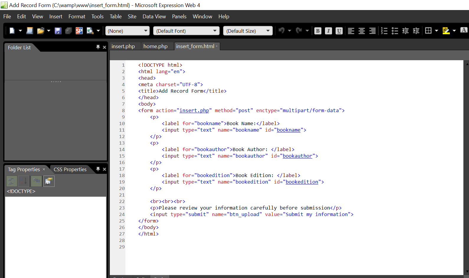Open the (Default Font) combo box

[x=186, y=31]
